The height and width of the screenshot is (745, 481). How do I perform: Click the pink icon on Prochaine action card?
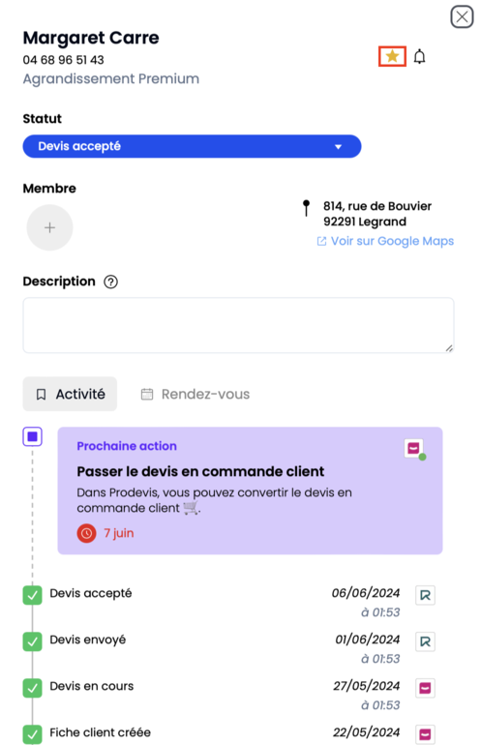click(413, 448)
